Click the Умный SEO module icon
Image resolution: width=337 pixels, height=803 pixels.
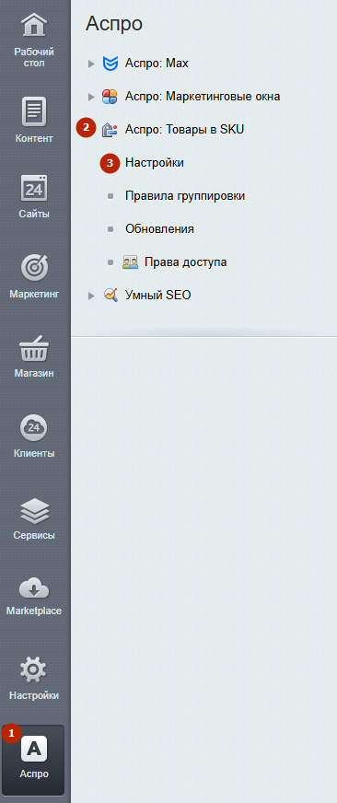click(110, 295)
